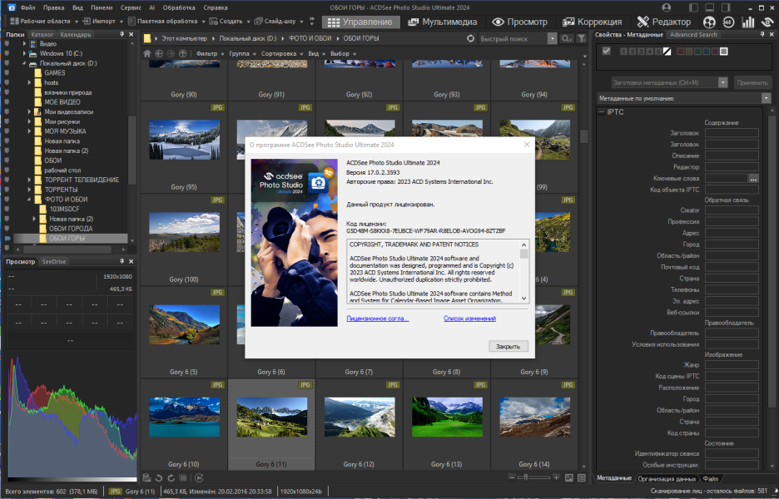Click the refresh icon in the path bar
Viewport: 779px width, 499px height.
point(470,38)
